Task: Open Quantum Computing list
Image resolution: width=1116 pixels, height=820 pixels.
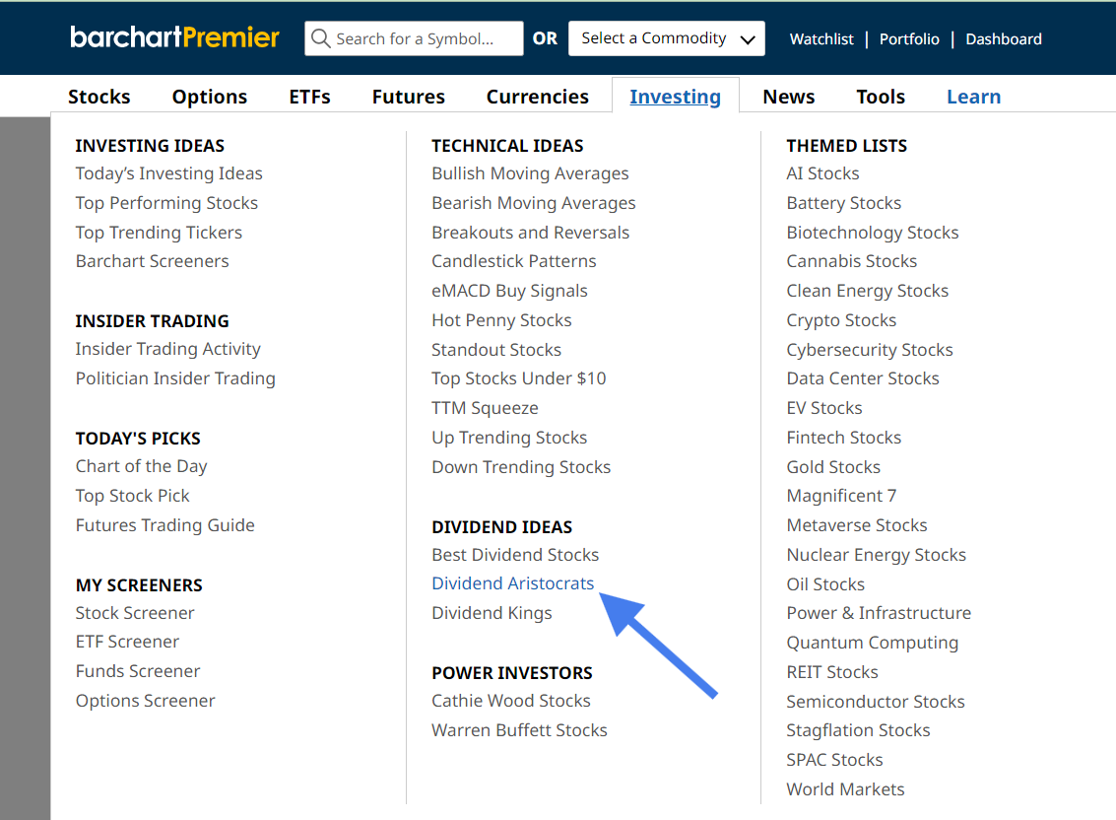Action: pyautogui.click(x=873, y=643)
